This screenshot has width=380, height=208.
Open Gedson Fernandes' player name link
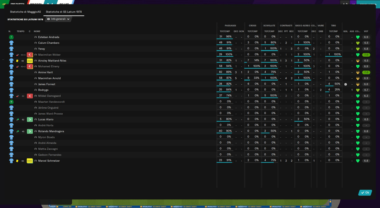[50, 155]
